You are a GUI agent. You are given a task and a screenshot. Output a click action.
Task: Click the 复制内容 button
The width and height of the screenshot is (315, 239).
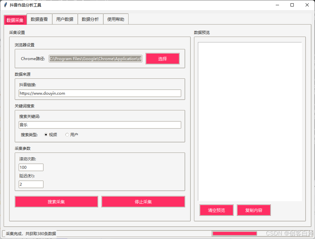point(254,210)
